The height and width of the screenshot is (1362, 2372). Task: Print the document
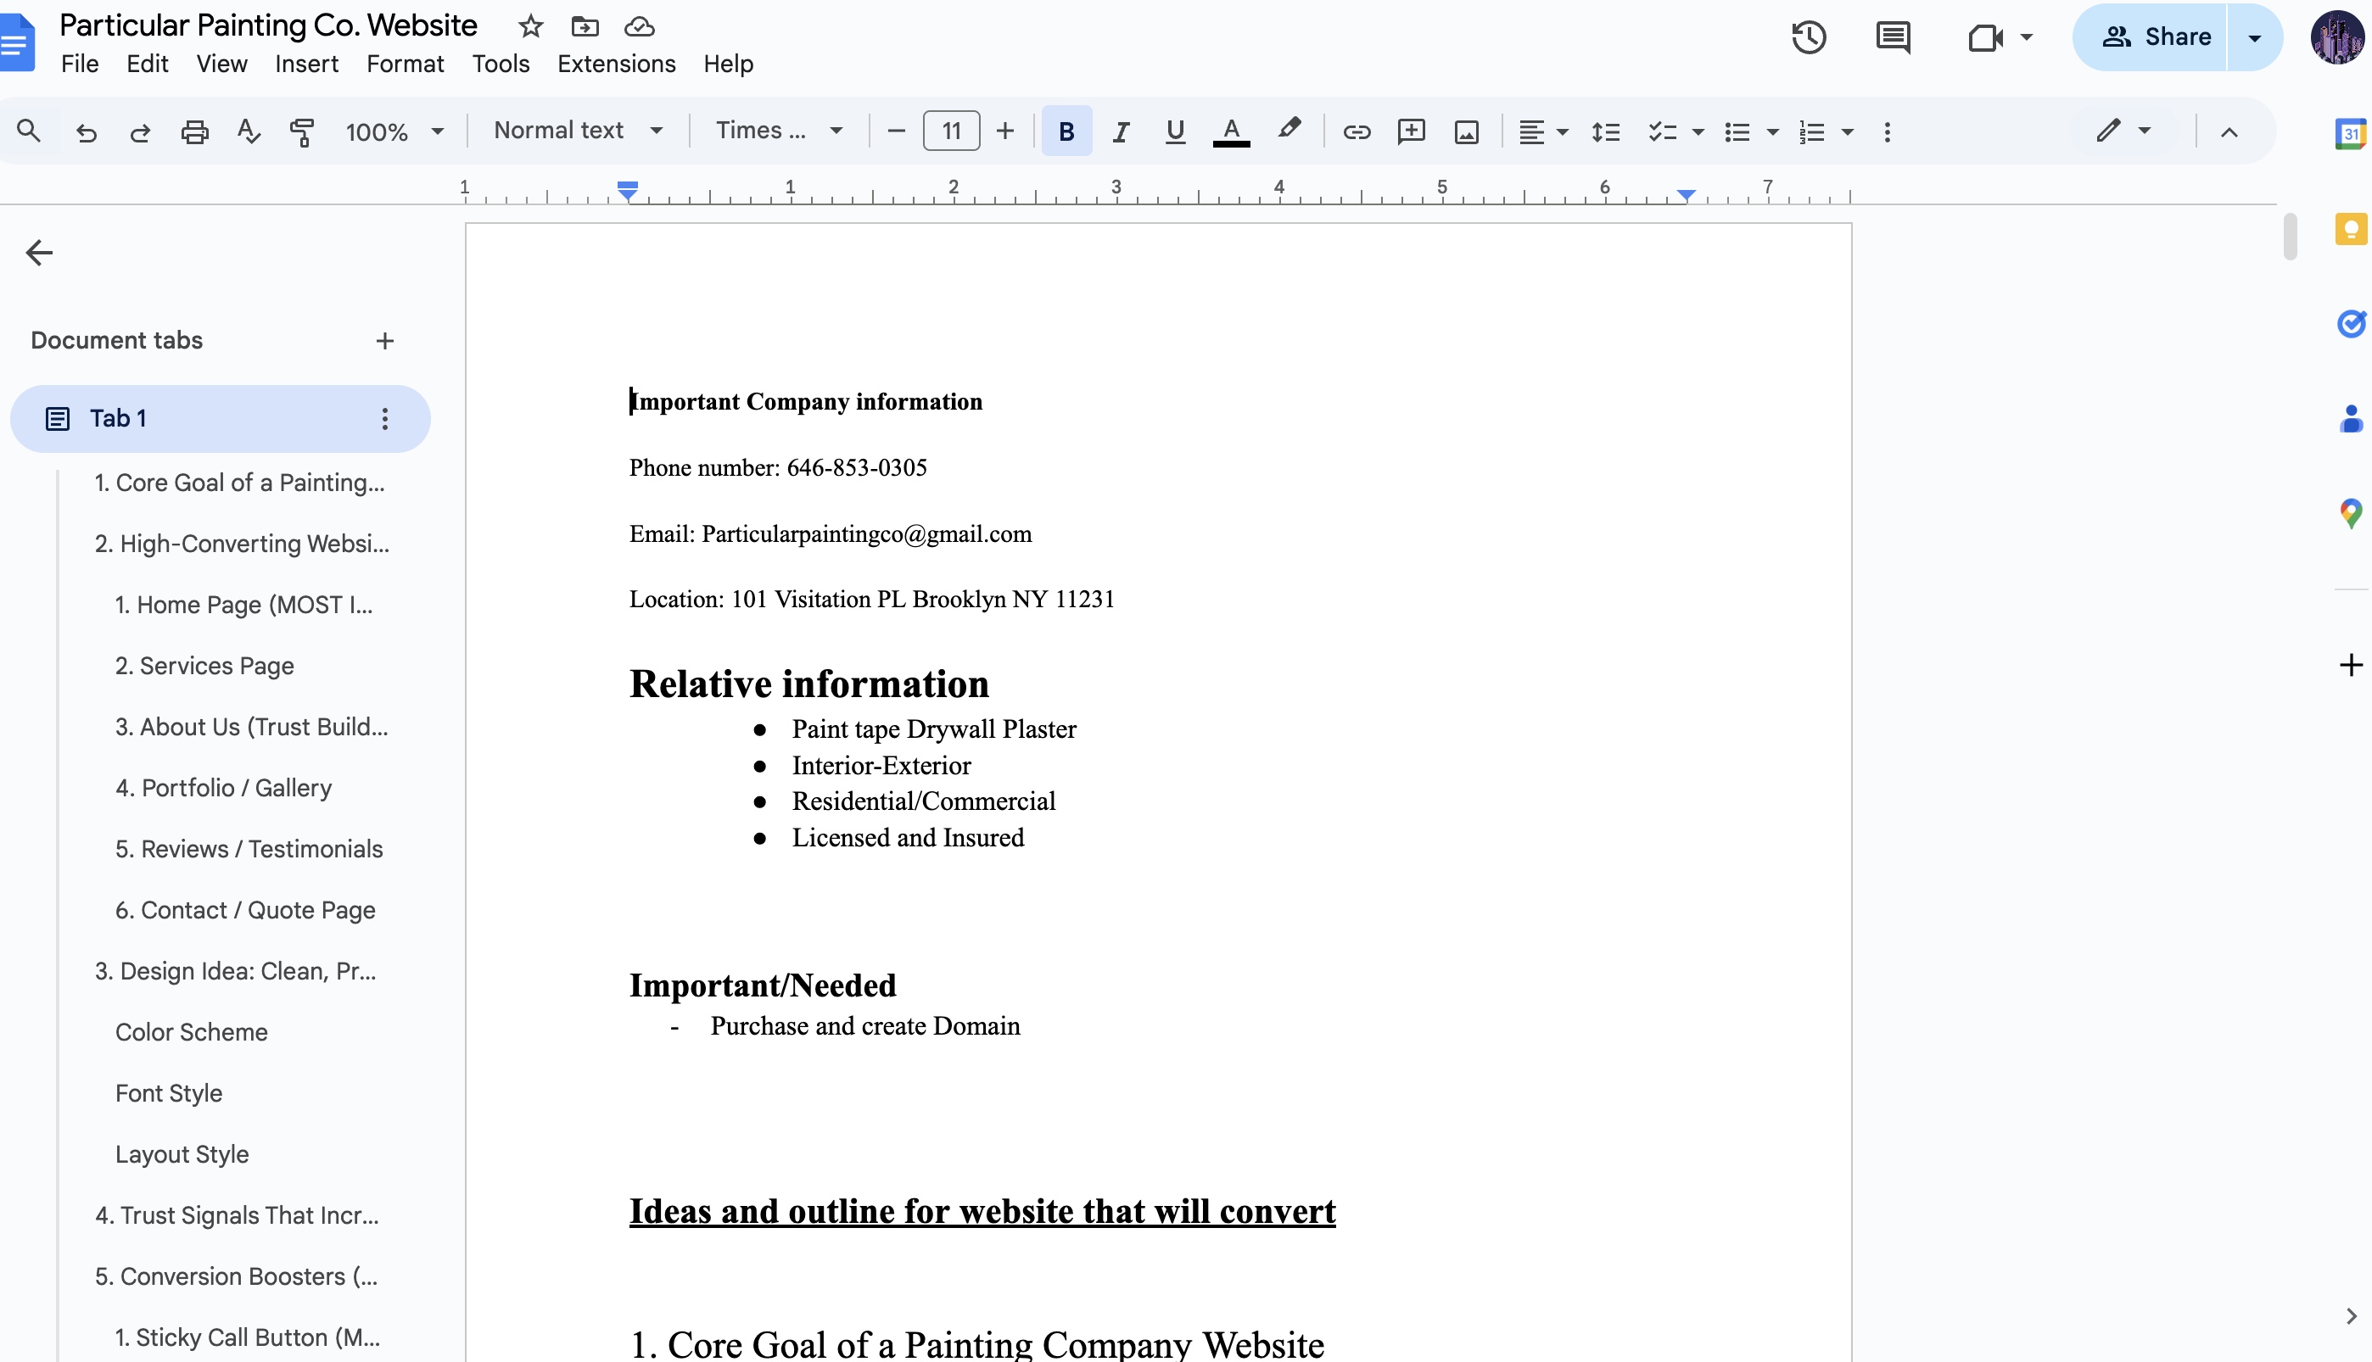point(194,132)
